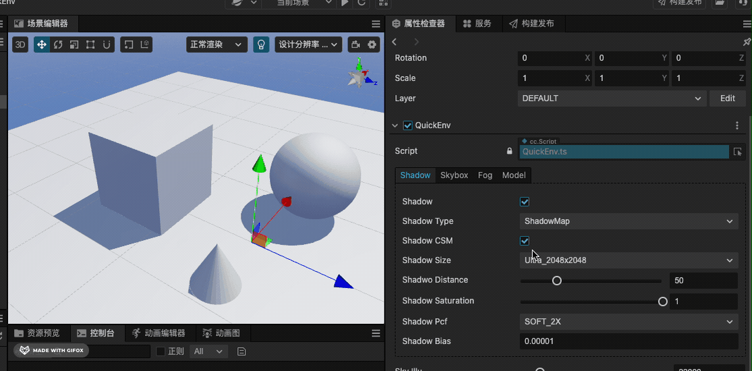Toggle the Shadow CSM checkbox
The height and width of the screenshot is (371, 752).
click(525, 241)
